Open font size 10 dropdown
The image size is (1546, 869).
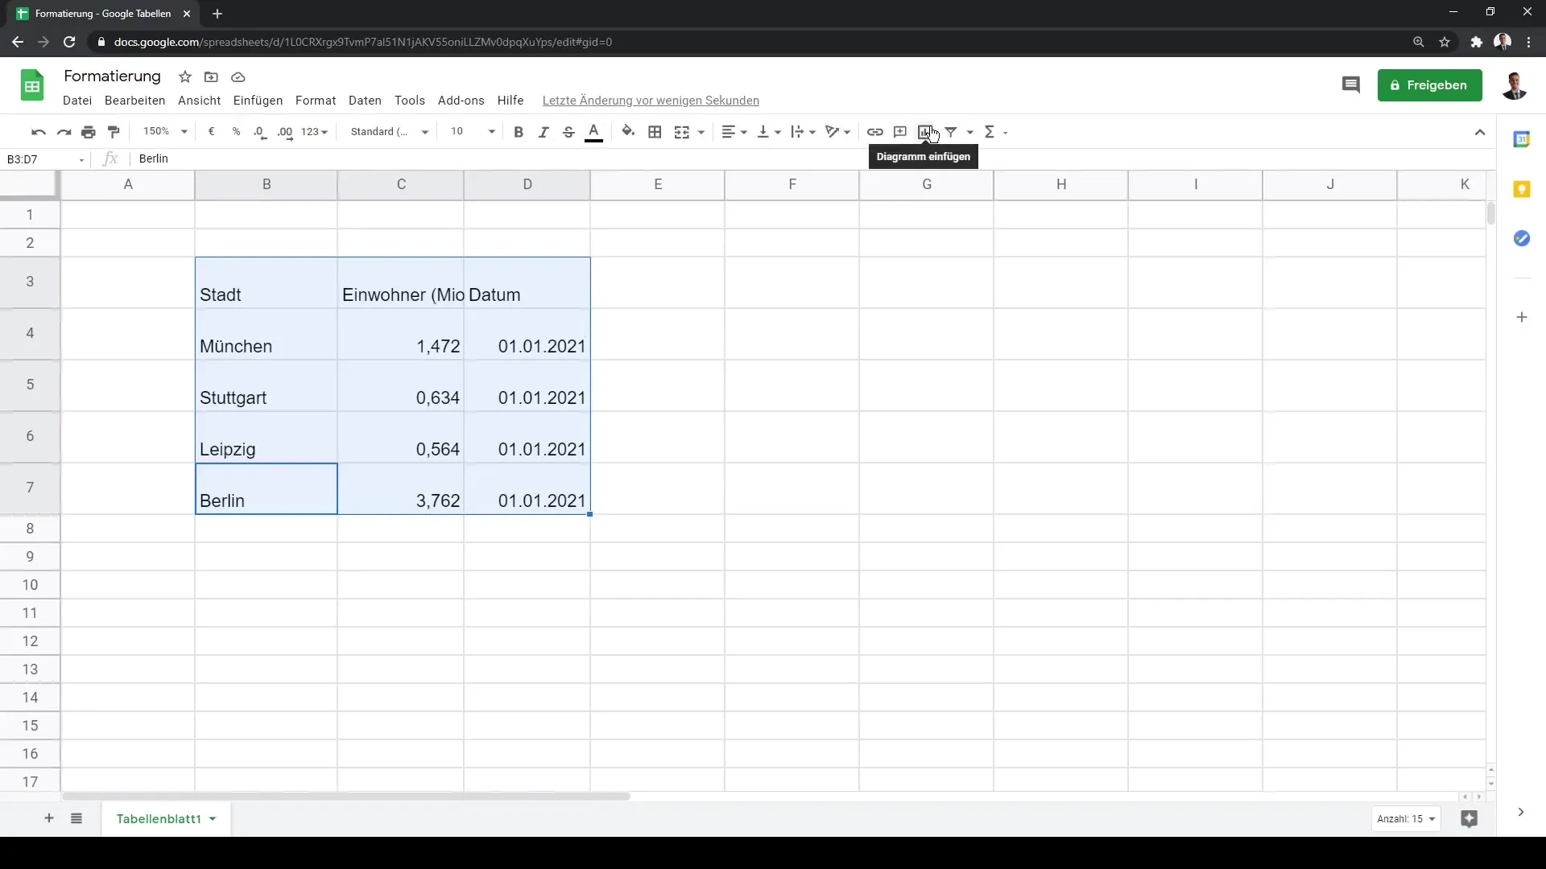[x=473, y=132]
